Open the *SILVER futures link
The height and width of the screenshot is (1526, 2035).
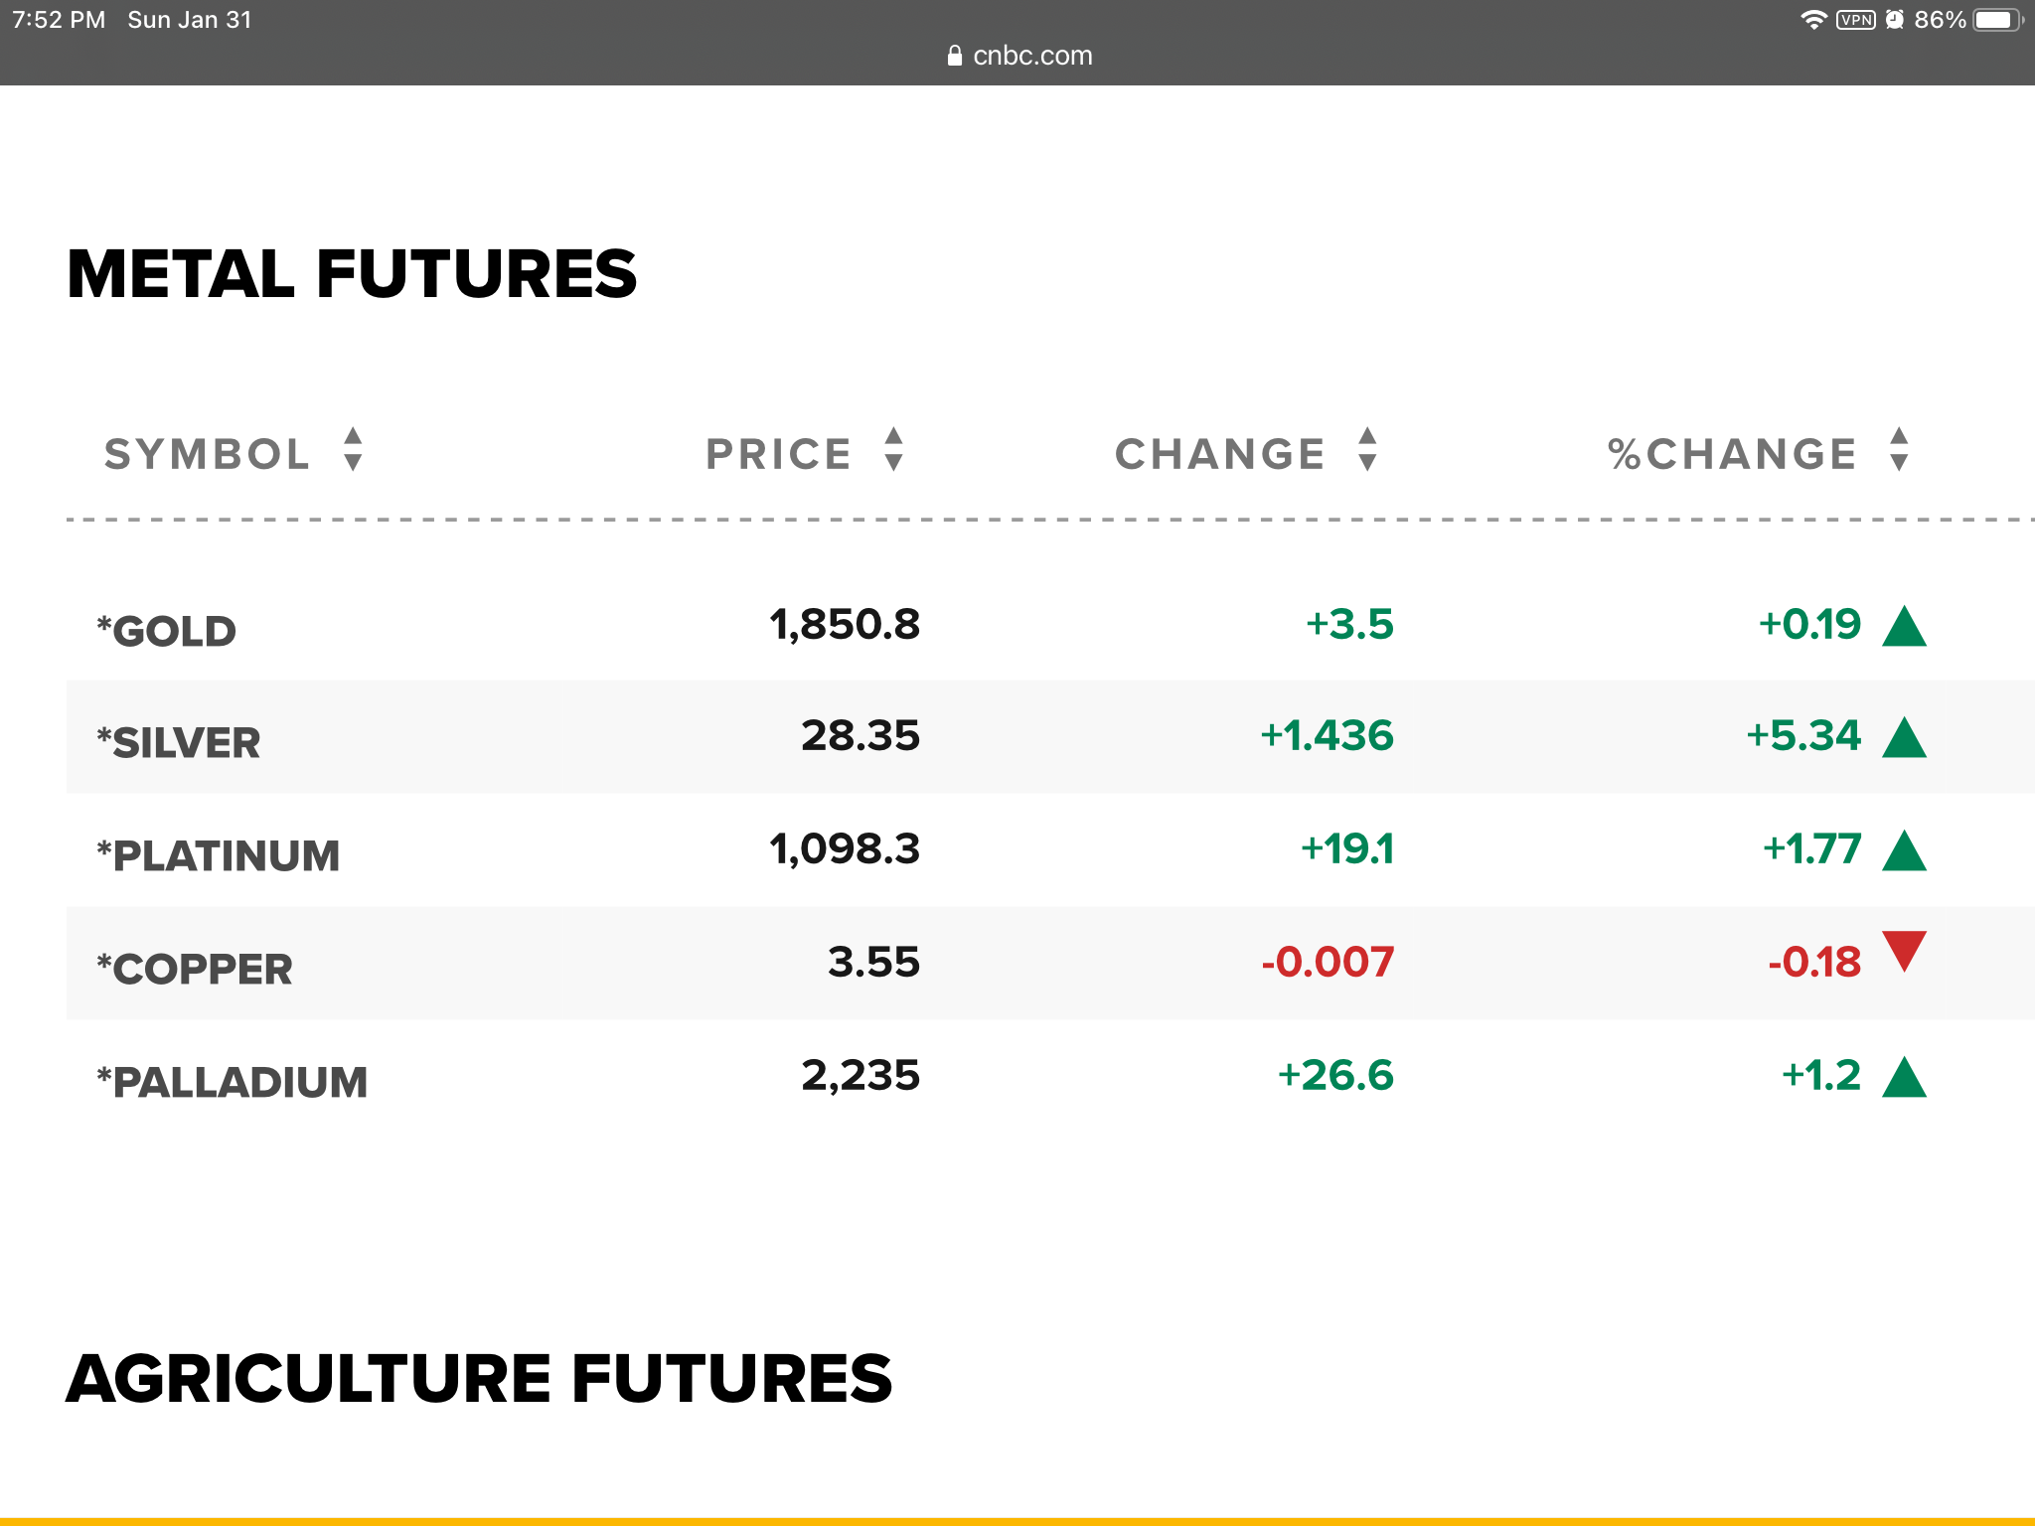(179, 743)
